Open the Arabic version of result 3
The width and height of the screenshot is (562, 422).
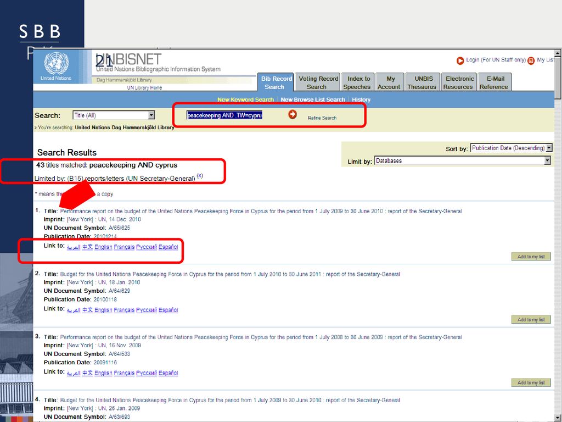tap(74, 373)
